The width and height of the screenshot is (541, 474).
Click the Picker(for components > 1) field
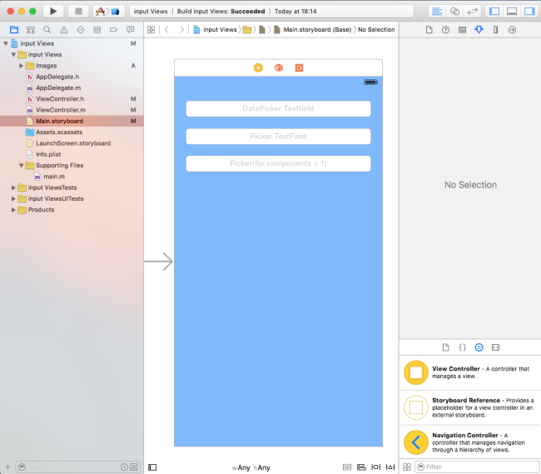[279, 163]
